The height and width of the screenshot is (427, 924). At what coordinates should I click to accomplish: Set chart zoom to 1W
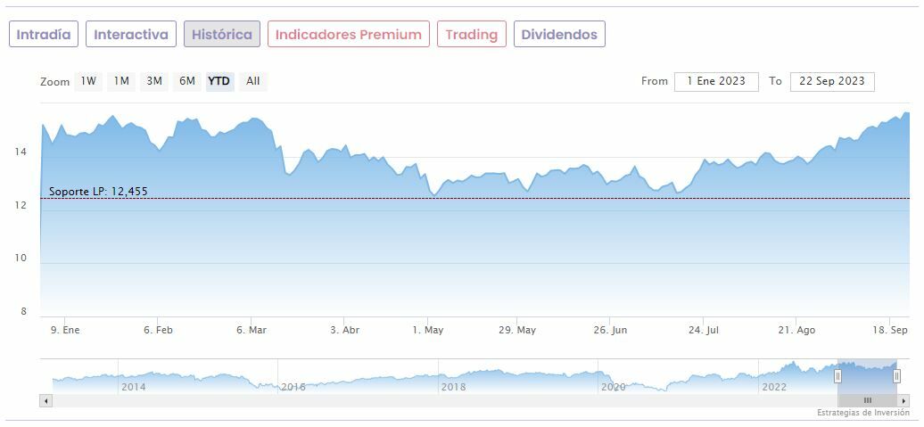(x=88, y=81)
